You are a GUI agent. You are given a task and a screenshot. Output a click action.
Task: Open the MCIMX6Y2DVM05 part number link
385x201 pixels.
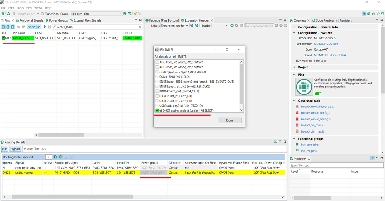tap(326, 44)
